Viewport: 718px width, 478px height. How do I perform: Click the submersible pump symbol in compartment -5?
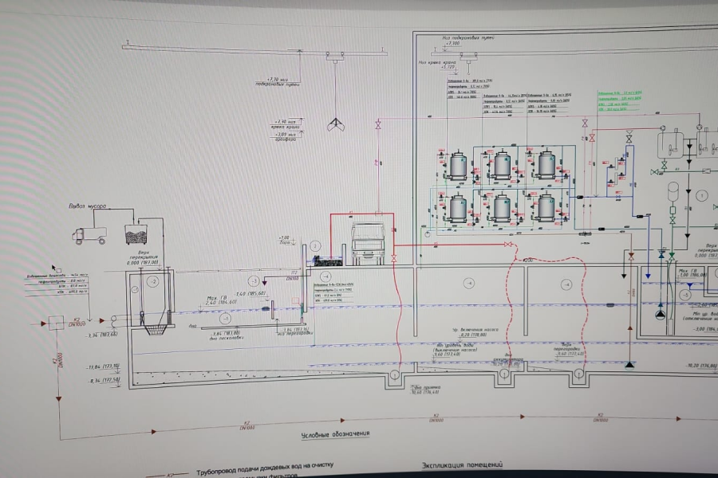(x=660, y=314)
